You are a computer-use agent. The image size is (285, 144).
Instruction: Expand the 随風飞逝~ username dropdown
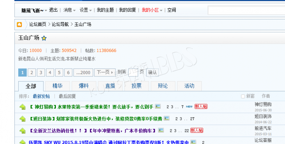click(46, 11)
